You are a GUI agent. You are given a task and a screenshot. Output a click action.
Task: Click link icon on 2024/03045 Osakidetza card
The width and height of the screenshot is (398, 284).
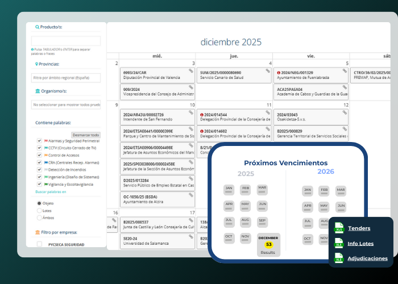(345, 113)
